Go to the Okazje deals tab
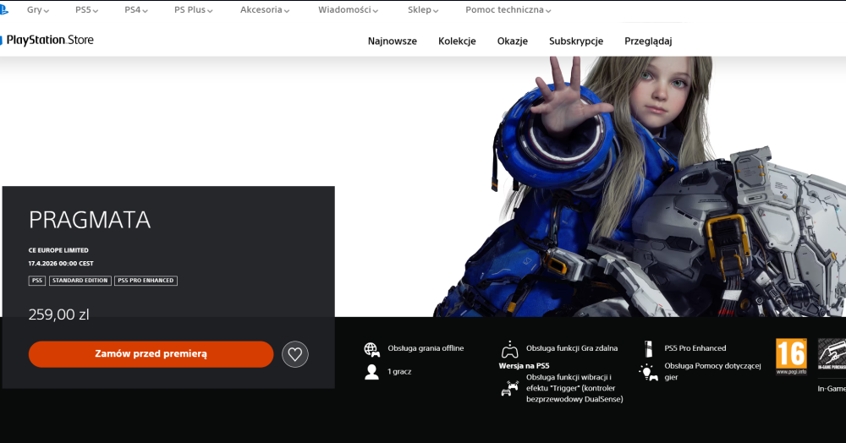 513,41
